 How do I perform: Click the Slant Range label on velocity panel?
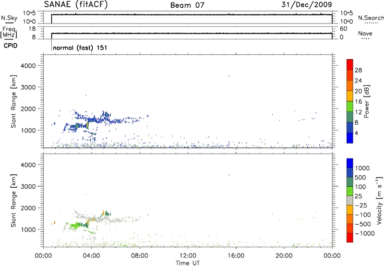click(x=13, y=201)
